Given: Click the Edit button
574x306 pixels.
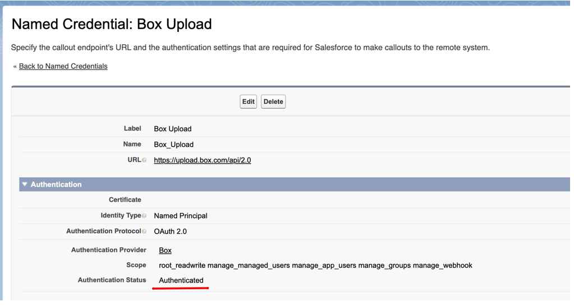Looking at the screenshot, I should click(x=248, y=101).
